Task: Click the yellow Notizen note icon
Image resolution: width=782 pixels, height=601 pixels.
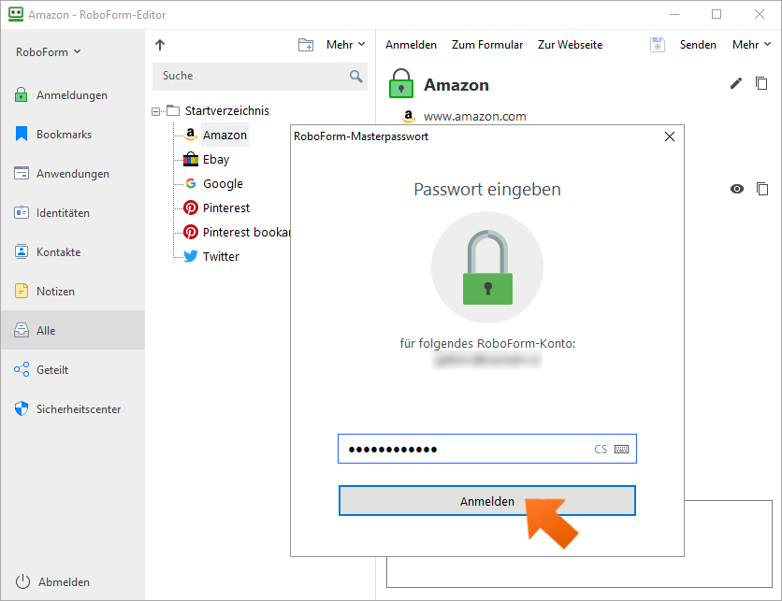Action: [x=22, y=291]
